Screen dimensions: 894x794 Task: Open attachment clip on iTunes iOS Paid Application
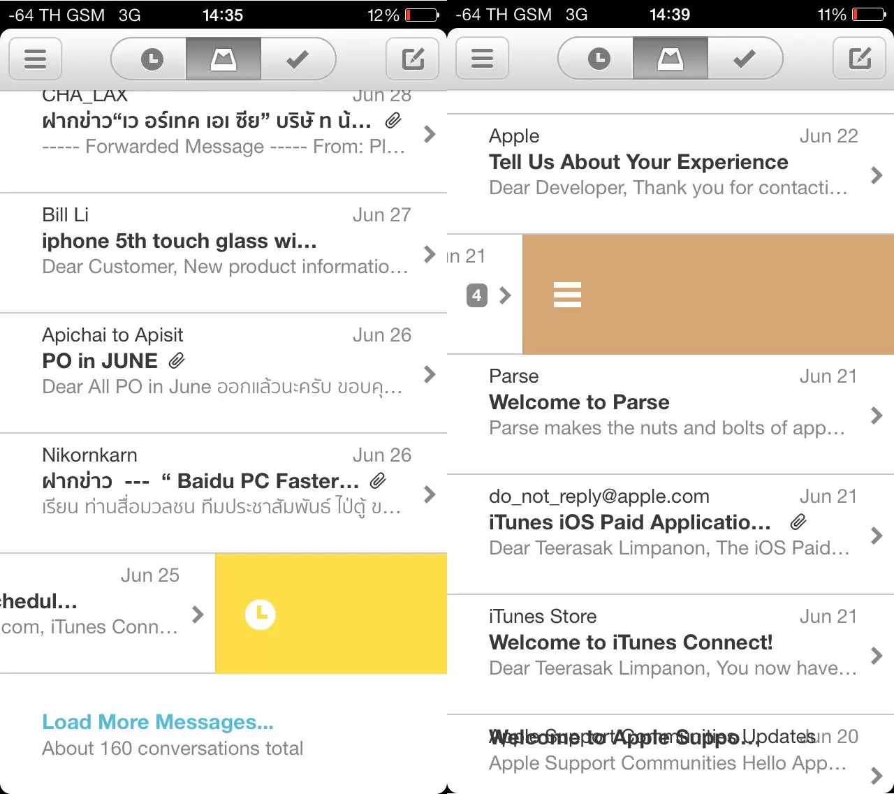(x=798, y=522)
